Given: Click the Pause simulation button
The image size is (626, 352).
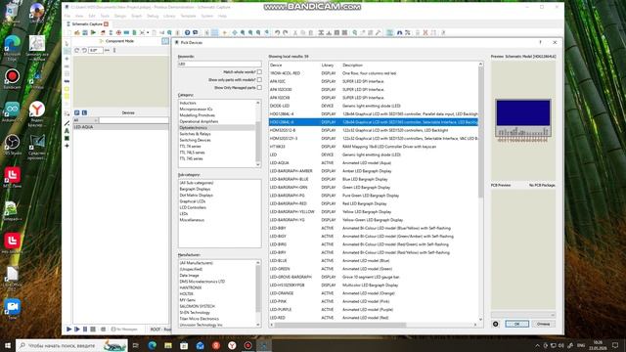Looking at the screenshot, I should 85,330.
